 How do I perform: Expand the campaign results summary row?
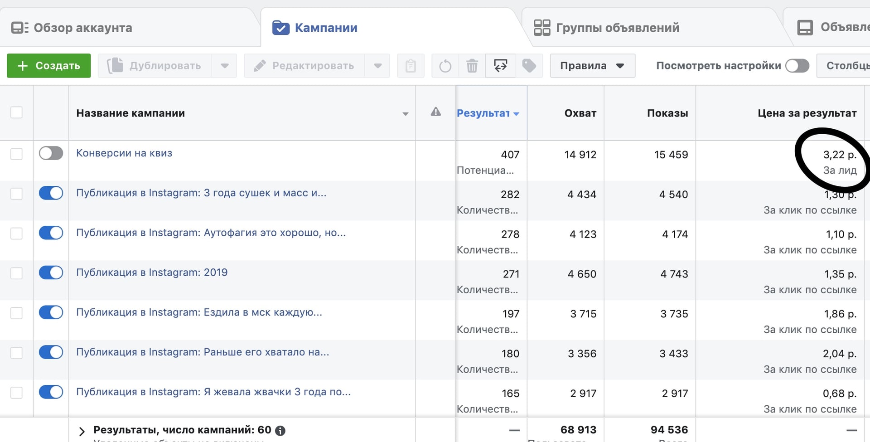82,431
